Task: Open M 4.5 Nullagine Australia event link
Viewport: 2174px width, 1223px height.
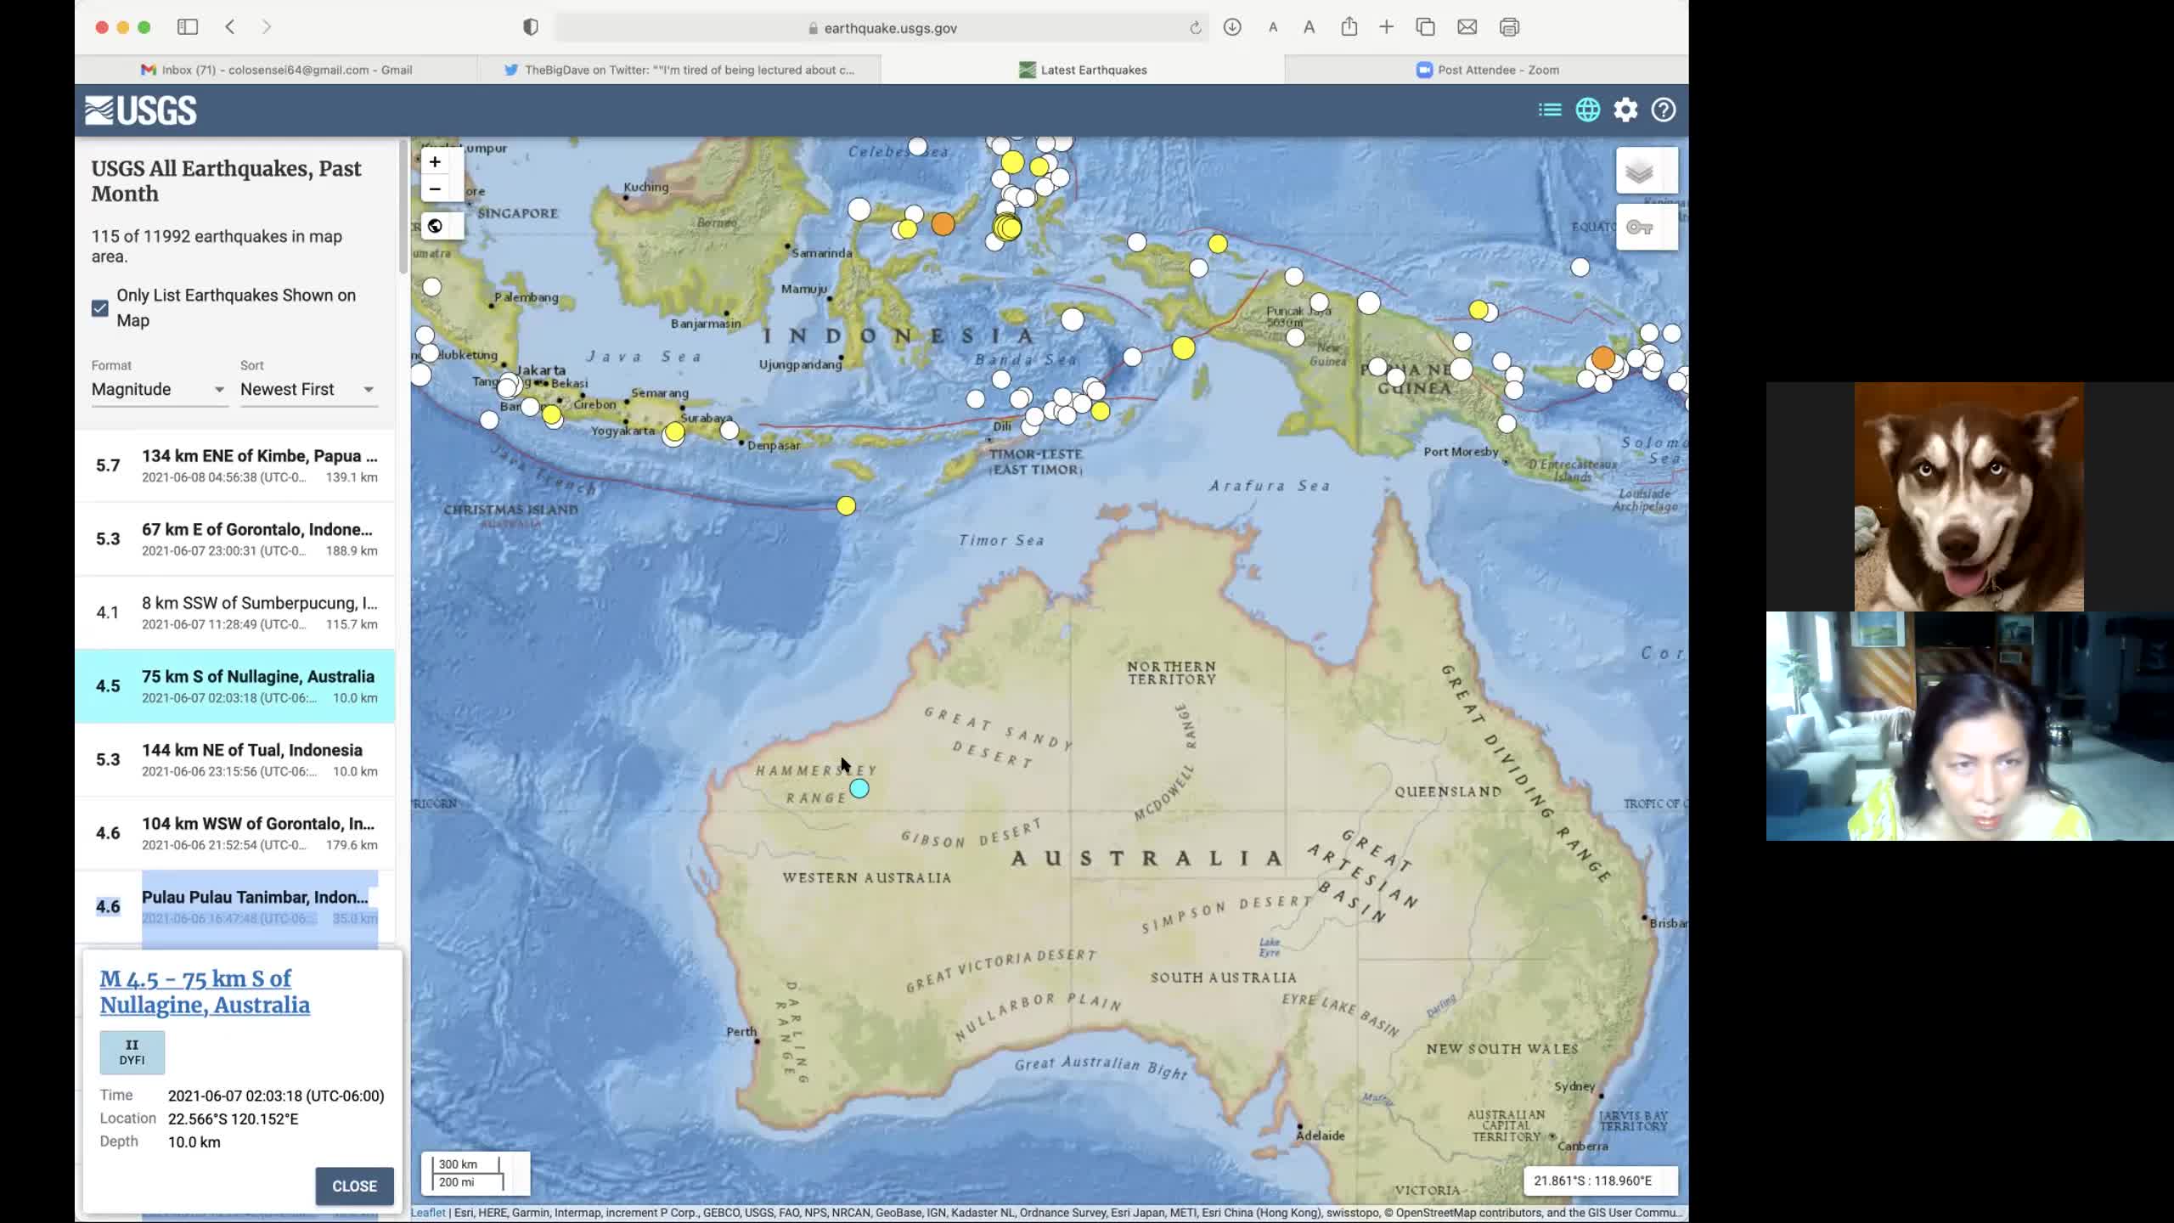Action: [205, 992]
